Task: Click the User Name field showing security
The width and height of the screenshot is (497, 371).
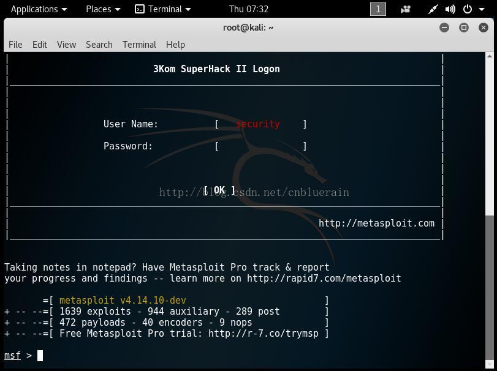Action: click(261, 124)
